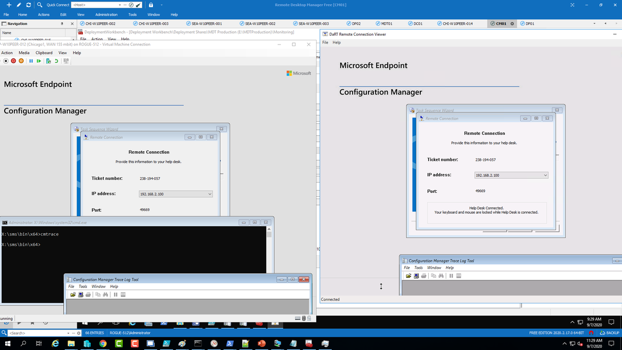The image size is (622, 350).
Task: Click the VM Pause icon
Action: [31, 61]
